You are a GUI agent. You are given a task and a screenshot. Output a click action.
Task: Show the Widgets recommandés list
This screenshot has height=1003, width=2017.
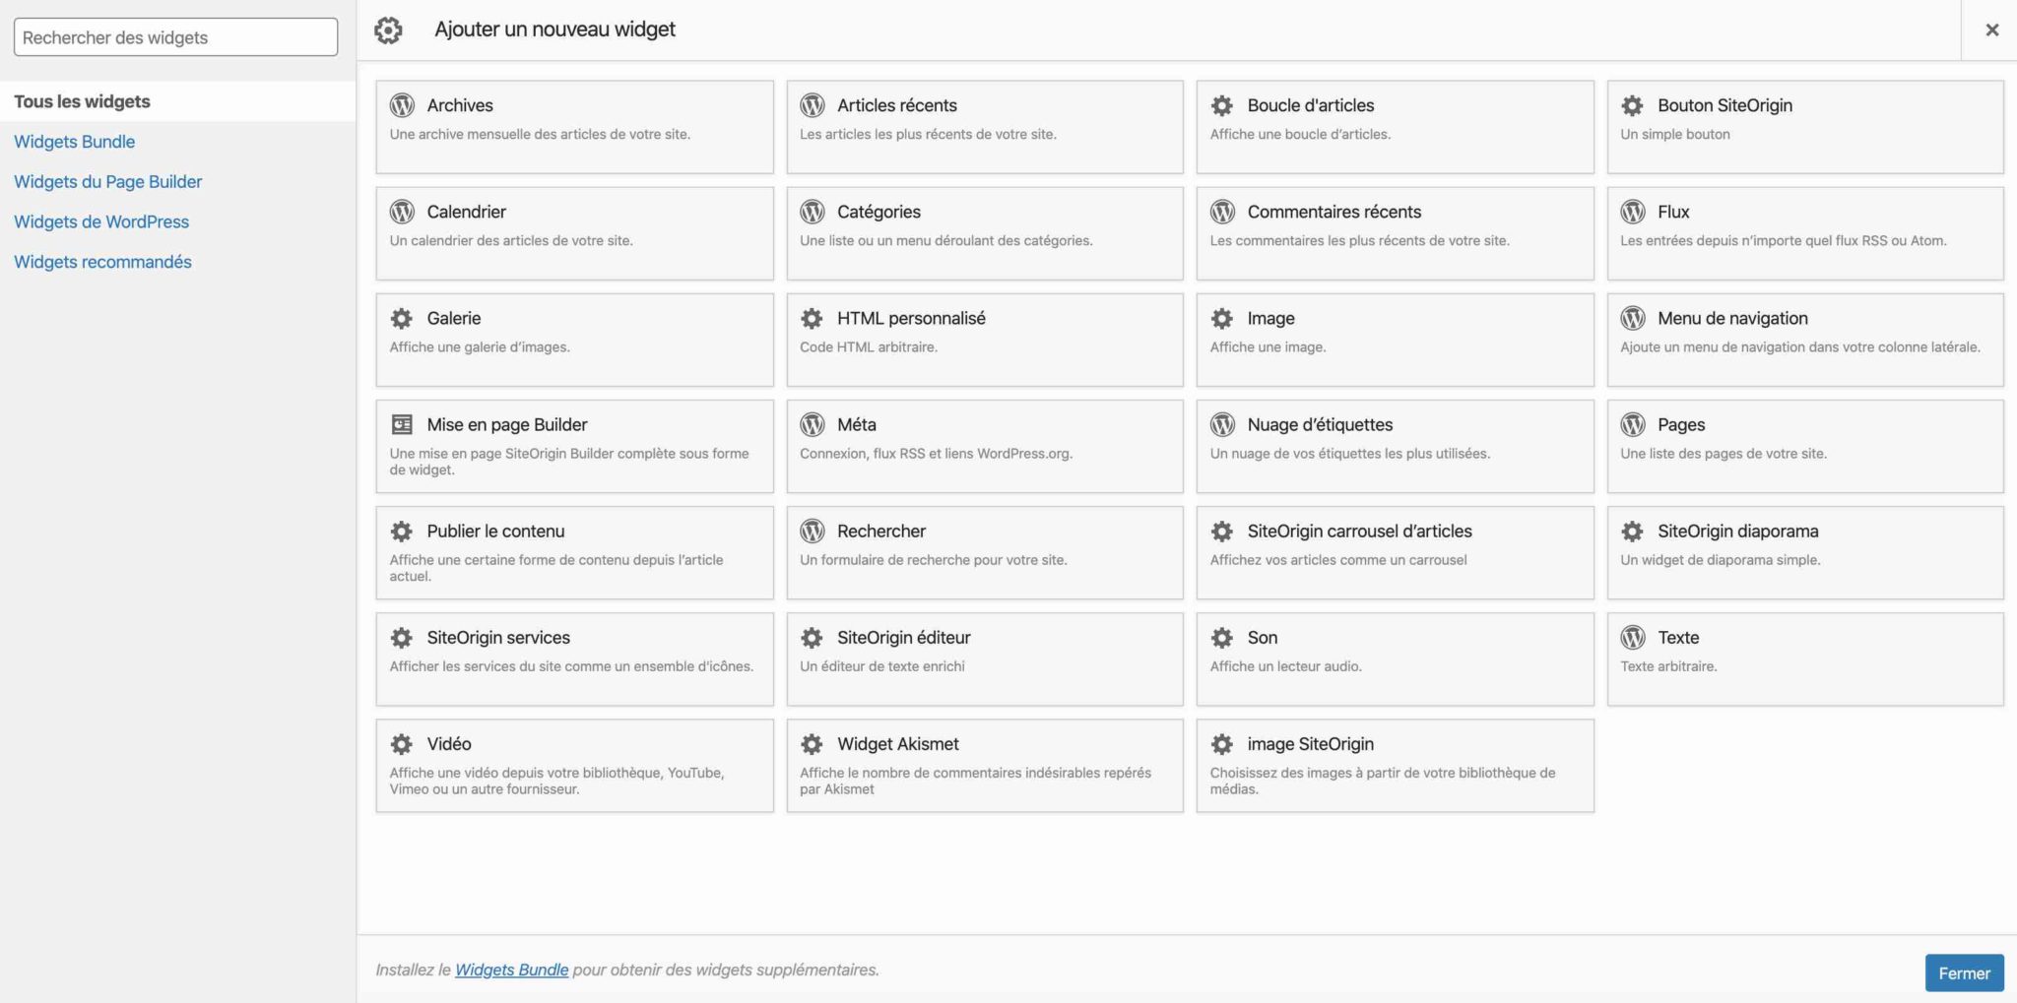click(x=102, y=262)
